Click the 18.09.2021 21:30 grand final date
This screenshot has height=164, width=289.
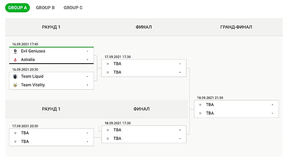tap(210, 98)
